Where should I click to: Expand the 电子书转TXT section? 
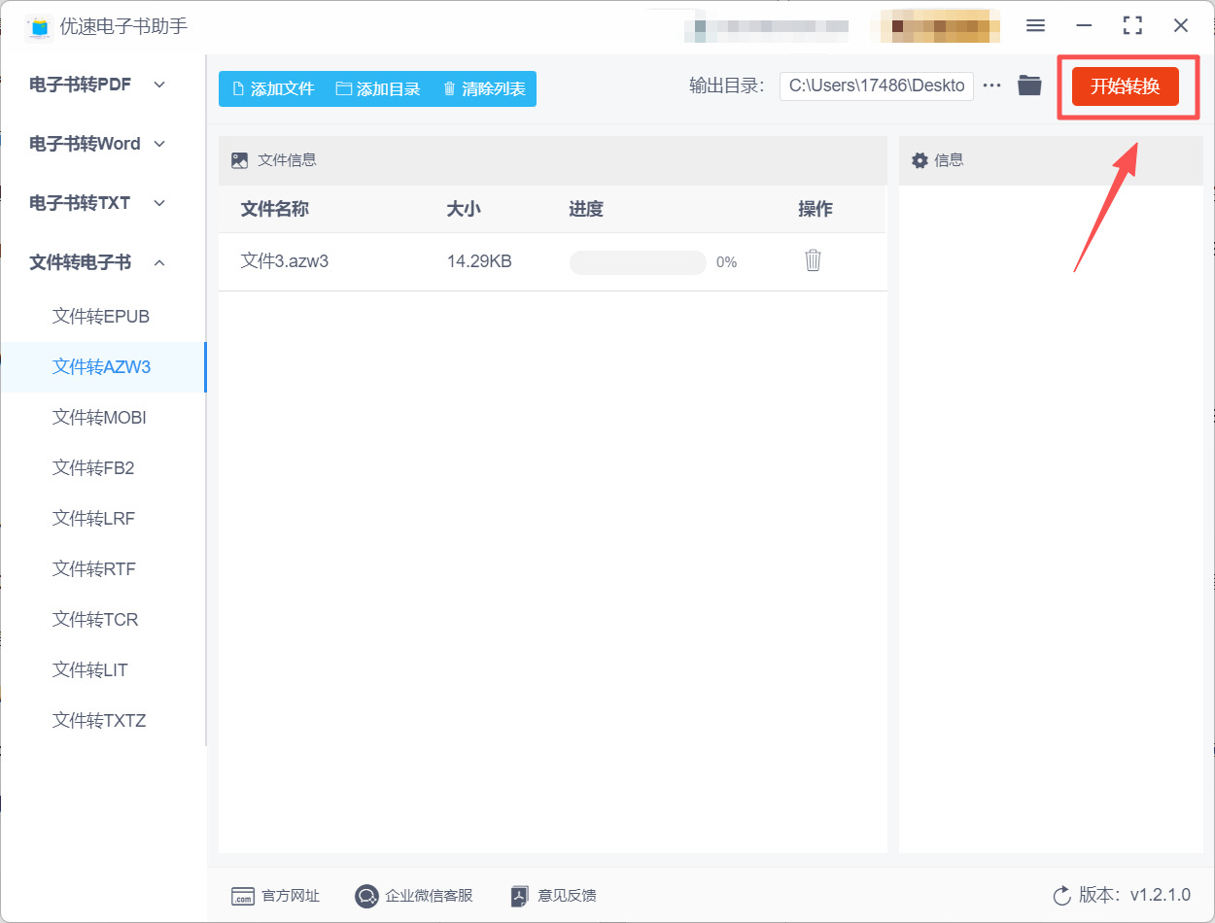[x=97, y=203]
